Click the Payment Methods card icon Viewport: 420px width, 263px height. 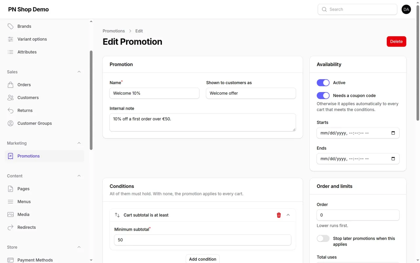tap(10, 260)
